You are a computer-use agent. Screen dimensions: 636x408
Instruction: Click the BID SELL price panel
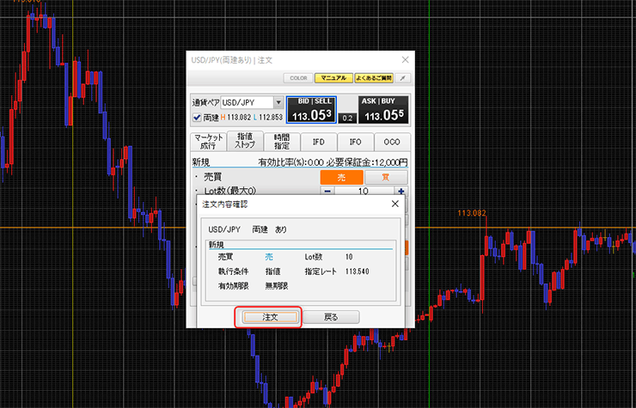pos(310,110)
